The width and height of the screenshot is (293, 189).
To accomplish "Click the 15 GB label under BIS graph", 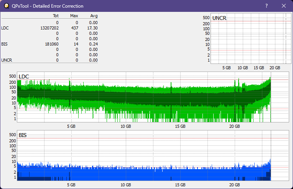I will [180, 185].
